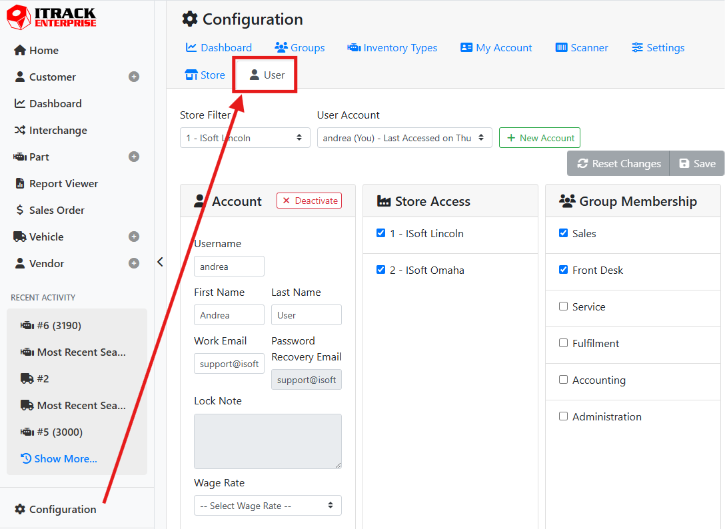
Task: Go to the Groups tab
Action: pyautogui.click(x=300, y=48)
